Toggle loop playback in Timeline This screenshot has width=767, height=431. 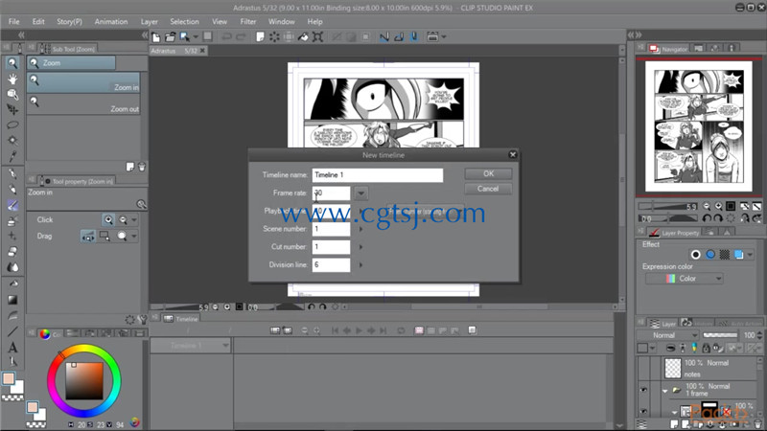coord(401,330)
